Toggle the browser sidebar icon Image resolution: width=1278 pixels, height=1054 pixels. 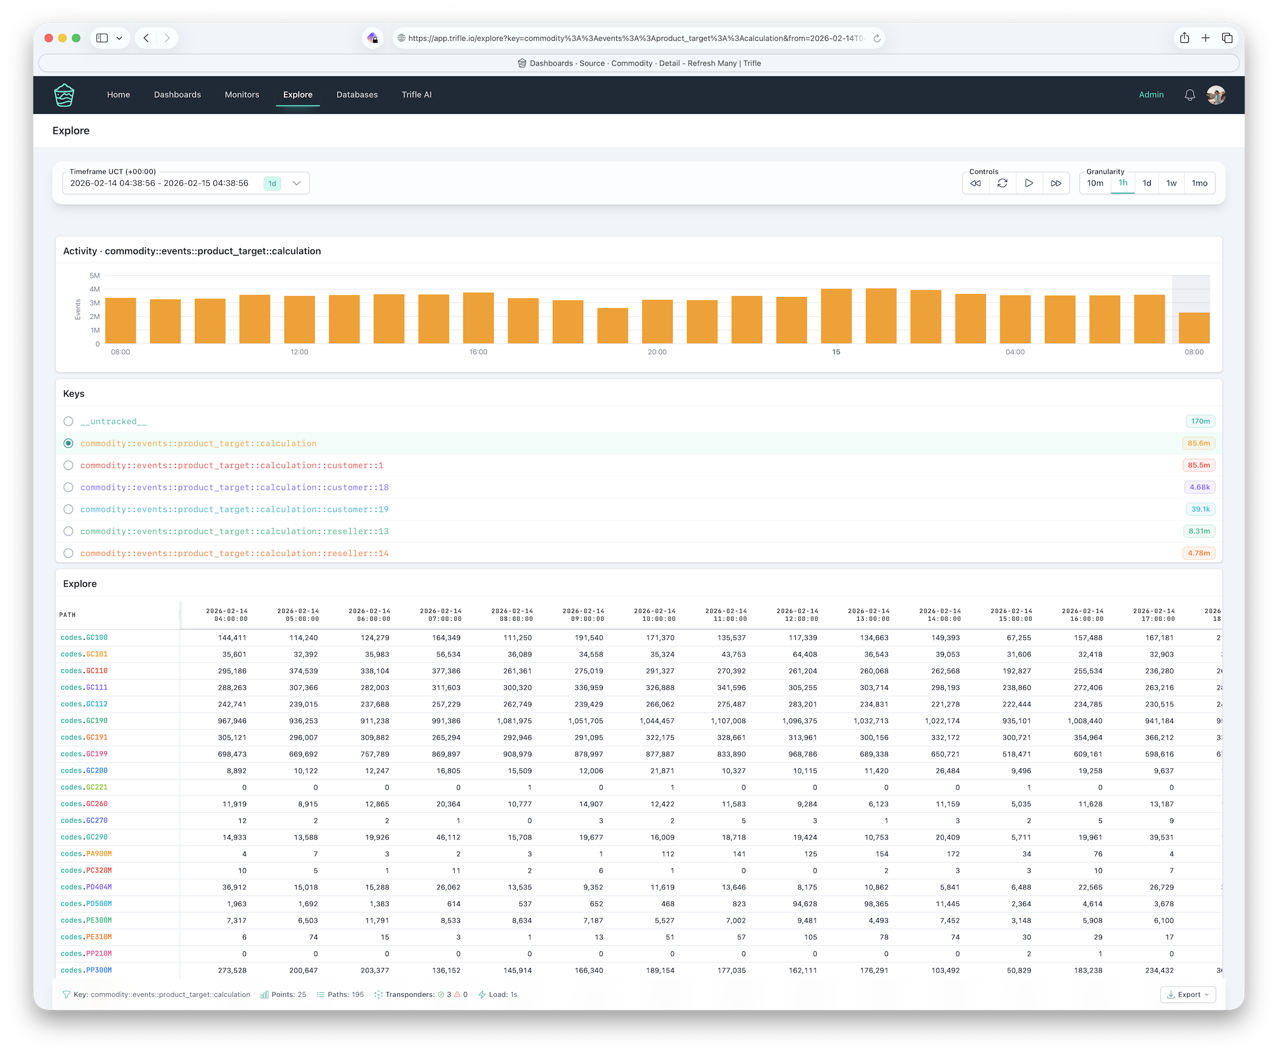[x=102, y=38]
